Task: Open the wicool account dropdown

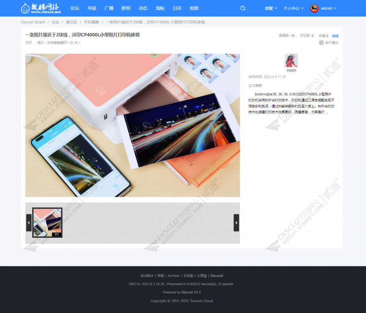Action: tap(329, 8)
